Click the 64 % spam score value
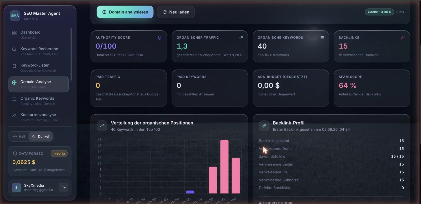The width and height of the screenshot is (421, 204). click(348, 85)
